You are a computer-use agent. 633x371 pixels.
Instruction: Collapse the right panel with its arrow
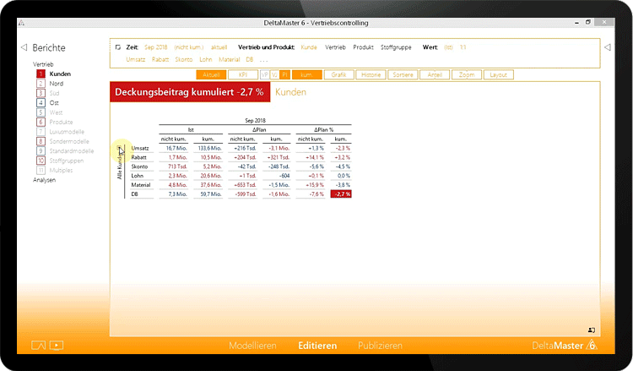(x=608, y=47)
